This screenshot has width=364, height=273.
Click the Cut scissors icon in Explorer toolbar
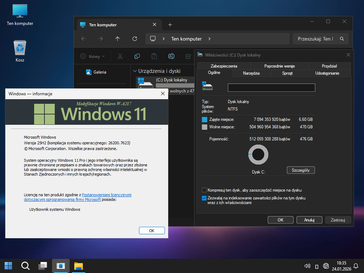(120, 56)
